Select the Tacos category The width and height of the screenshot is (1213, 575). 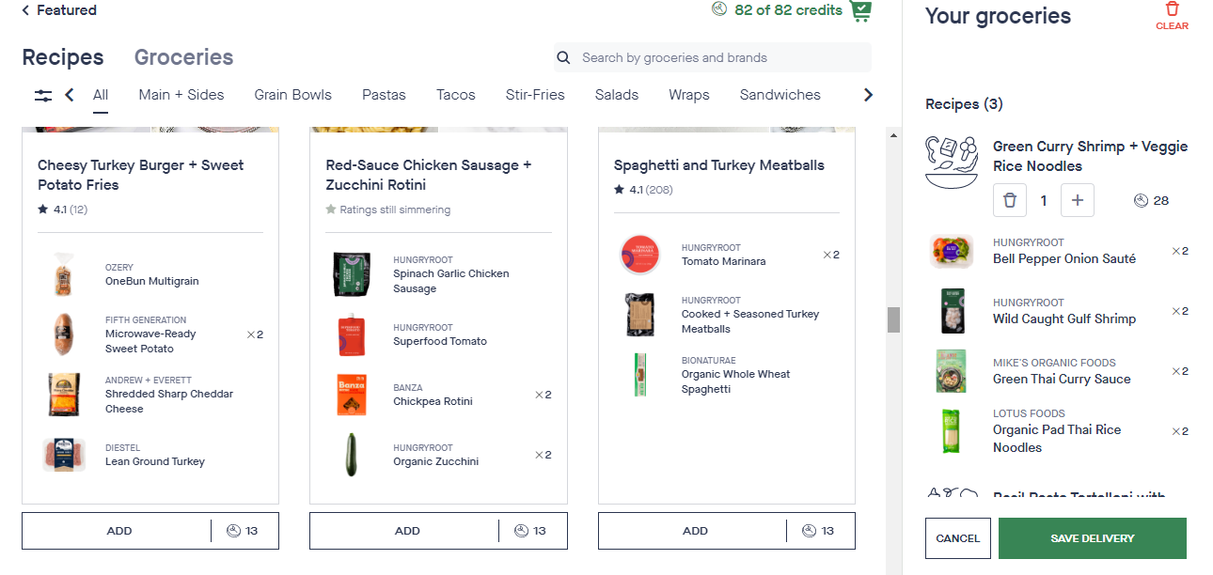pos(456,95)
